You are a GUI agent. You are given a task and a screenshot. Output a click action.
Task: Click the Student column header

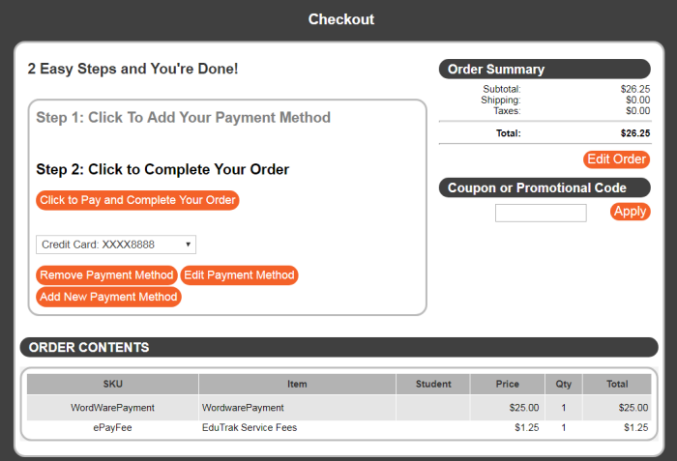click(x=433, y=384)
